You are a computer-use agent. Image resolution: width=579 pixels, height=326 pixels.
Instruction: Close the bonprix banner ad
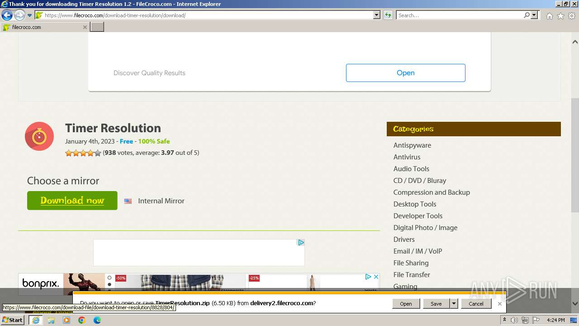(375, 277)
